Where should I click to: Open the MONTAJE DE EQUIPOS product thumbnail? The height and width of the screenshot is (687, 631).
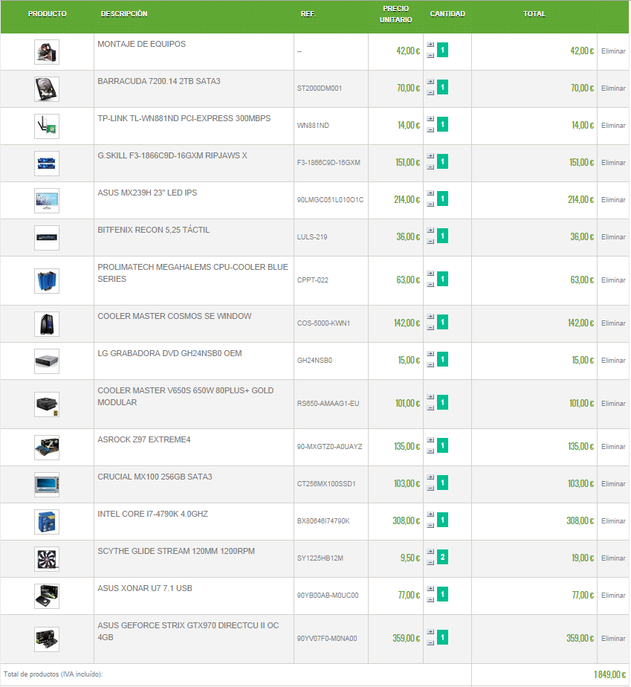(x=47, y=52)
